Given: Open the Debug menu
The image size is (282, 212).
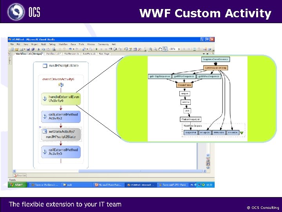Looking at the screenshot, I should tap(52, 44).
